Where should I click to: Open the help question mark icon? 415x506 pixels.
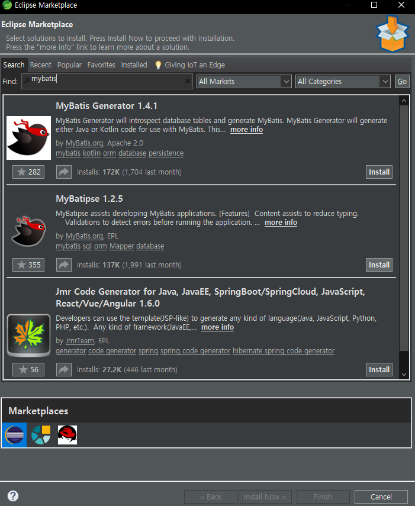coord(13,496)
